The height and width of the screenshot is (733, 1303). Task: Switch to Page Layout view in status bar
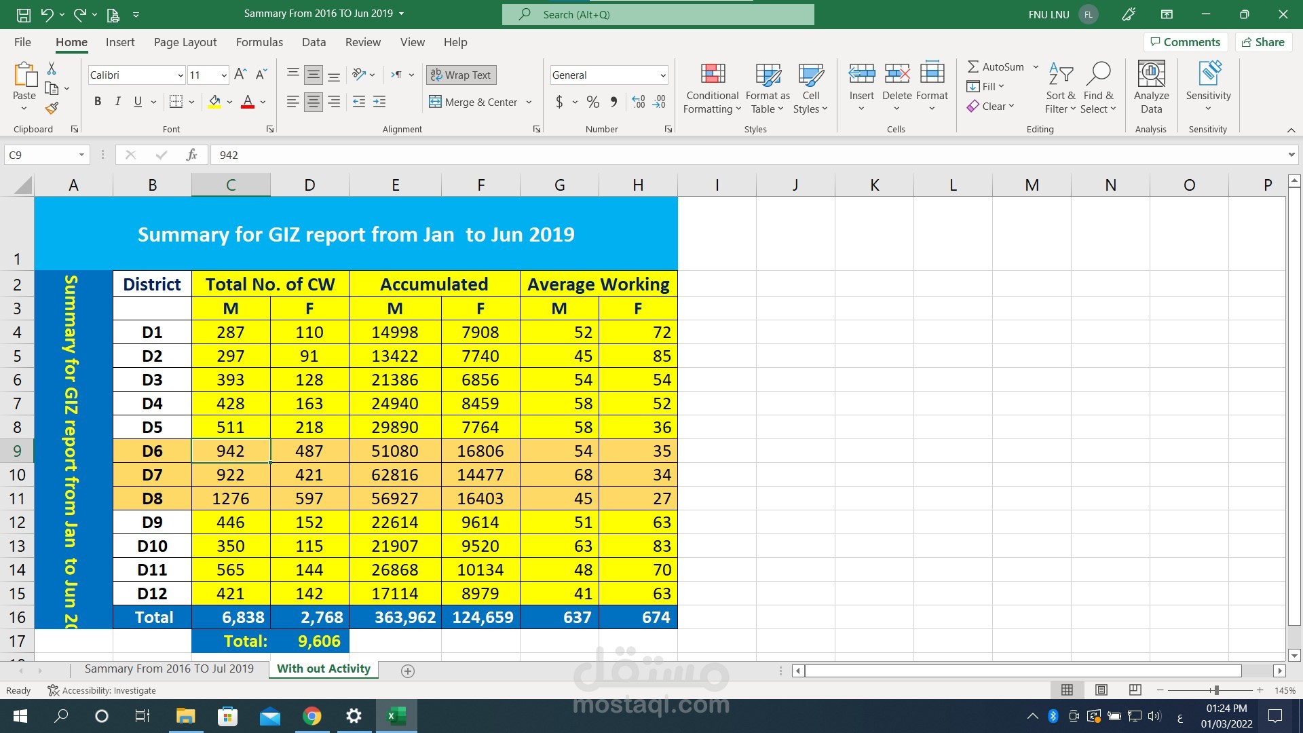tap(1101, 690)
